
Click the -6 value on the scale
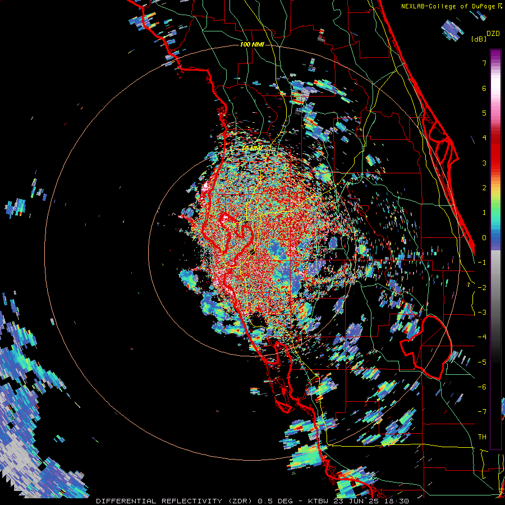click(482, 387)
